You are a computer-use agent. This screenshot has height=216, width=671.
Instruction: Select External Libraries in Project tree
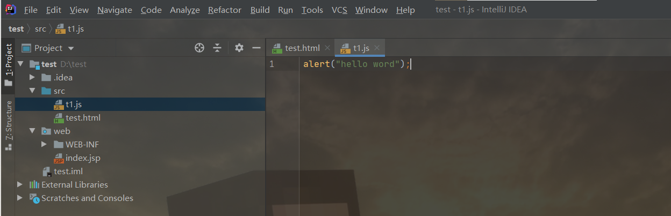(x=75, y=184)
